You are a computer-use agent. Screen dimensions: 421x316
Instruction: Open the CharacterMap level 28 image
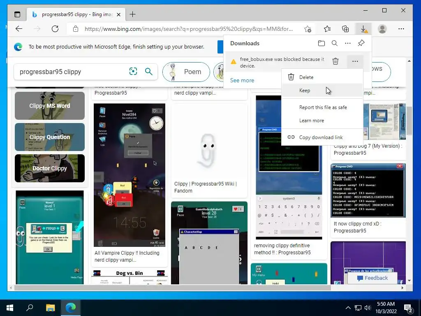pos(209,243)
